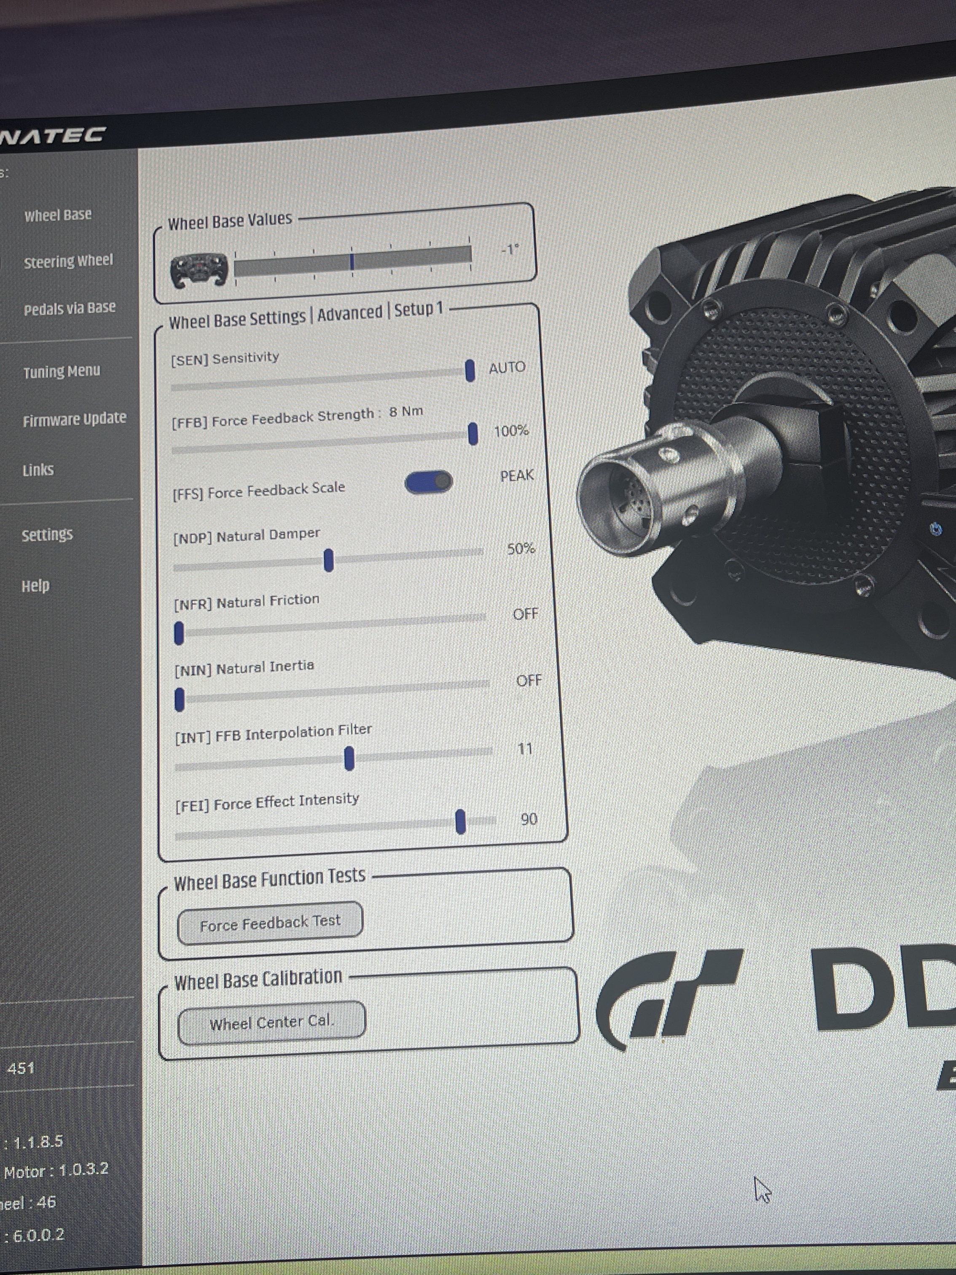The width and height of the screenshot is (956, 1275).
Task: Open Links in the sidebar
Action: pos(38,471)
